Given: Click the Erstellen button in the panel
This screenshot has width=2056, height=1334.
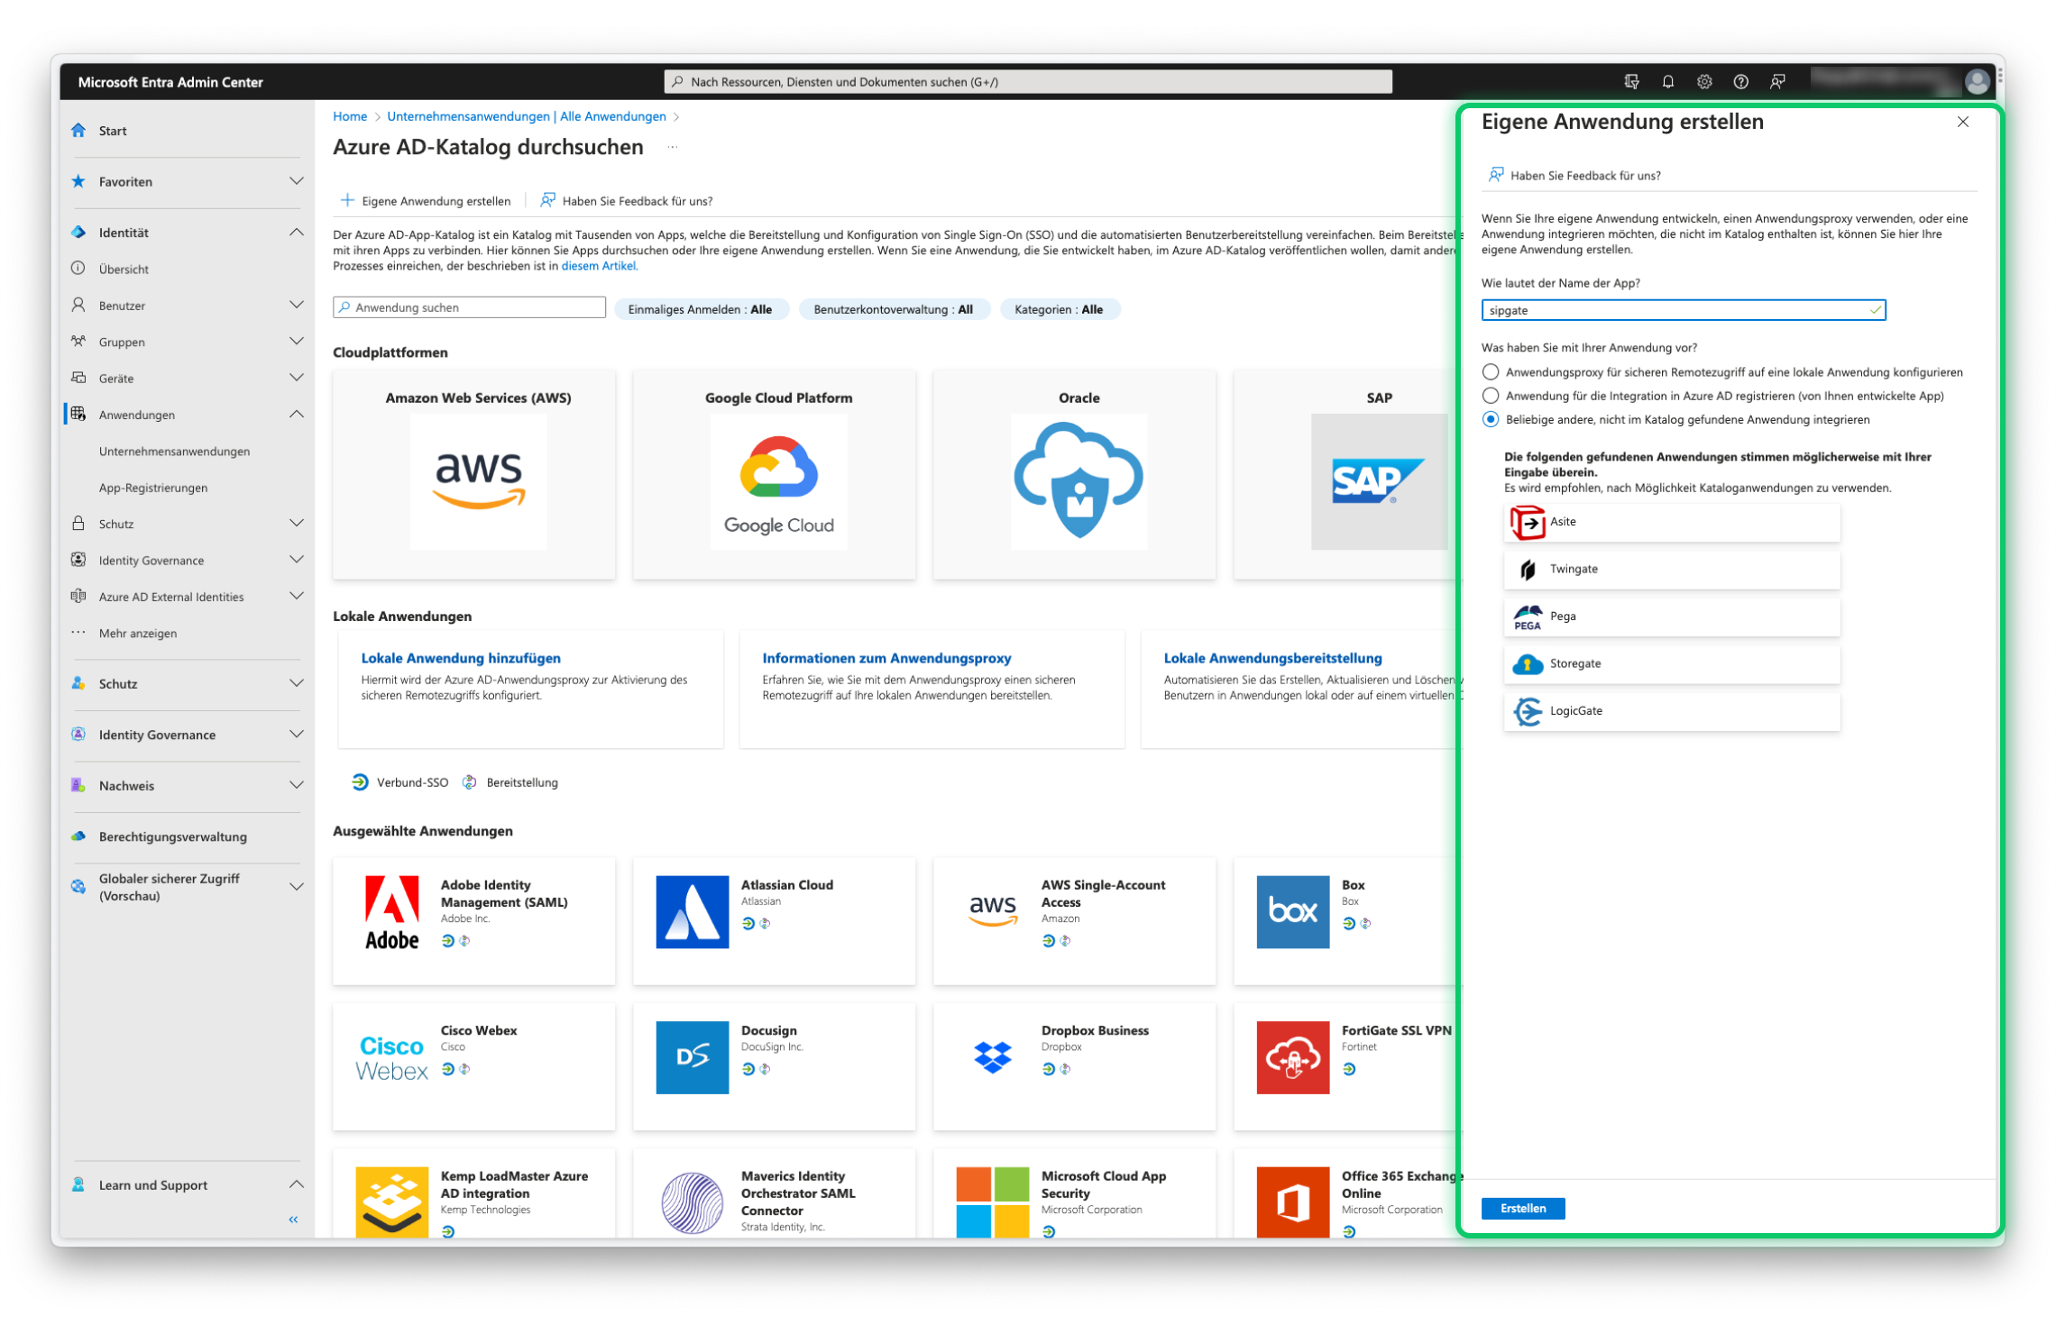Looking at the screenshot, I should pyautogui.click(x=1523, y=1208).
